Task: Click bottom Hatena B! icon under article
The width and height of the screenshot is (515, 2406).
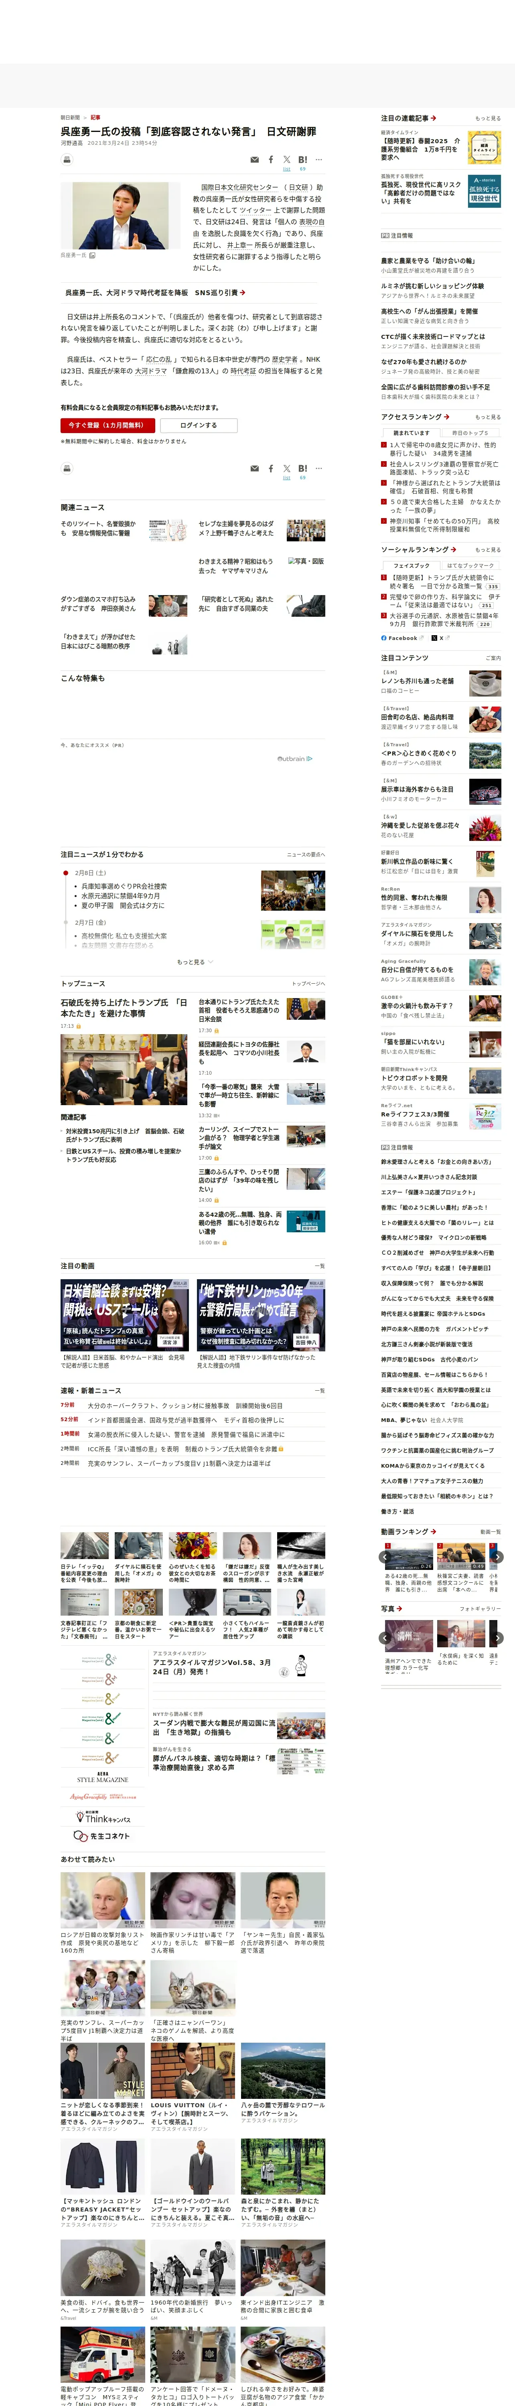Action: point(303,469)
